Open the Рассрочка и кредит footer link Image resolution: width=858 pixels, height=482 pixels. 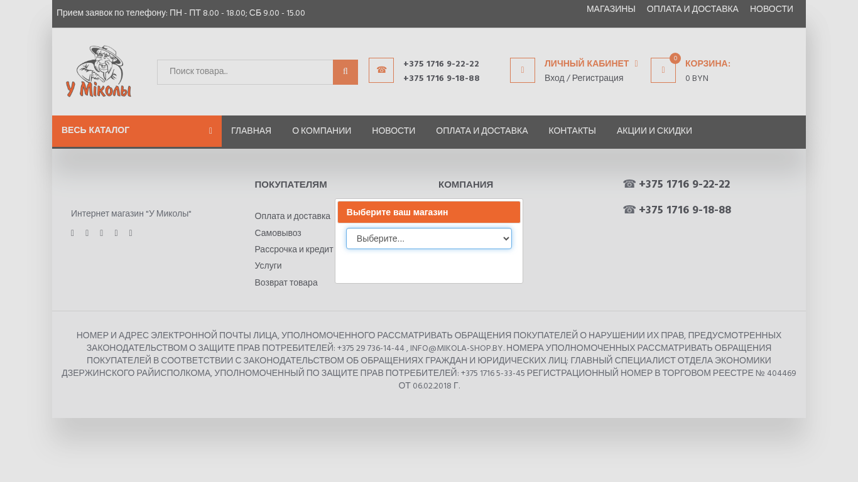point(294,249)
